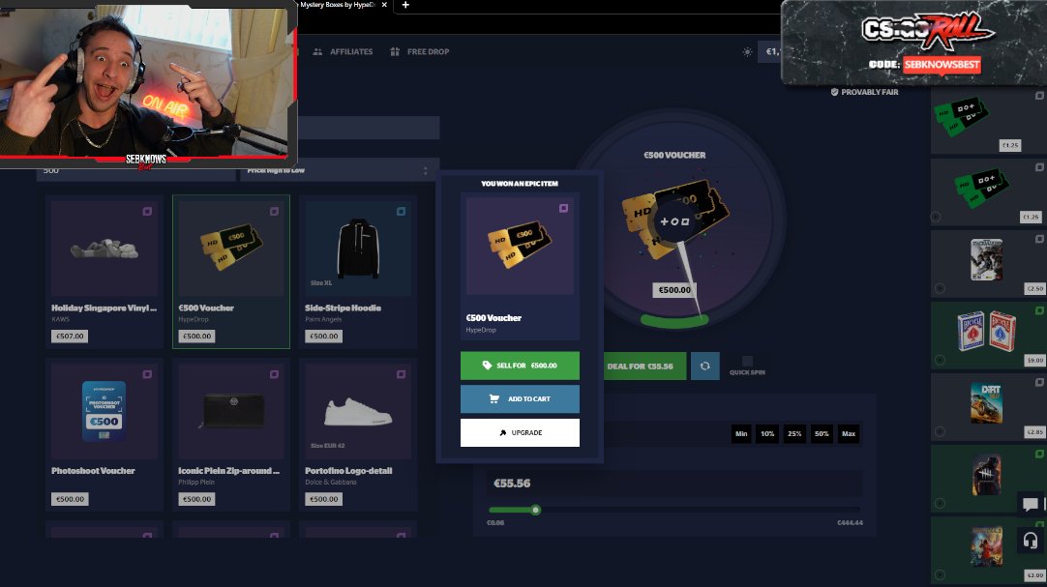Image resolution: width=1047 pixels, height=587 pixels.
Task: Click the checkbox icon on the won voucher popup
Action: pos(563,209)
